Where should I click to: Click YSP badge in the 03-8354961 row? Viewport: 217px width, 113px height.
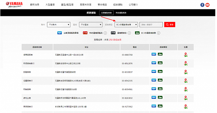[x=154, y=89]
